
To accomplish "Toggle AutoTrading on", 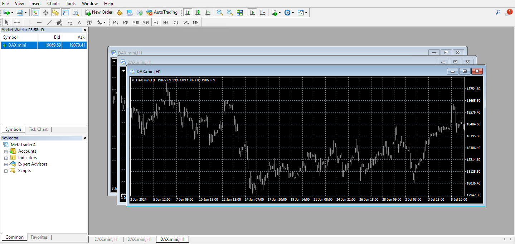I will point(162,12).
